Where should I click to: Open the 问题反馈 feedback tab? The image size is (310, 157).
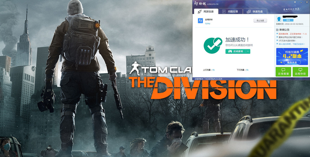230,12
